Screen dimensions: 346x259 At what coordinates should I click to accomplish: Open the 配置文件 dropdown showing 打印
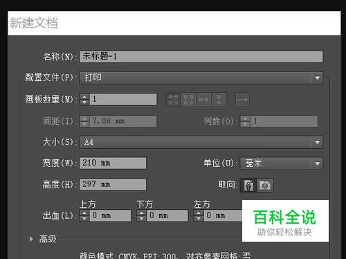[x=201, y=78]
